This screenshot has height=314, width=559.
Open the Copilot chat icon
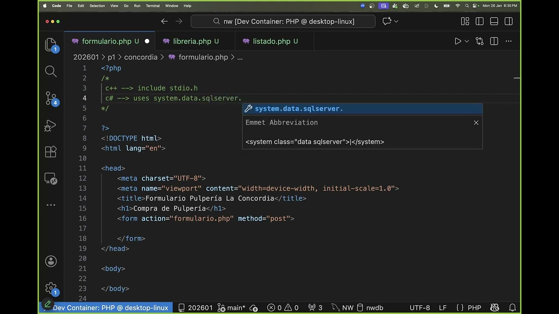(x=387, y=21)
